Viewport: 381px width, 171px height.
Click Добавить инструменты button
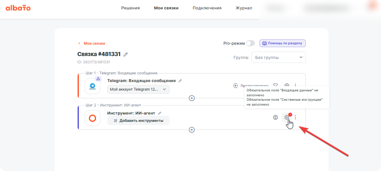pyautogui.click(x=138, y=121)
